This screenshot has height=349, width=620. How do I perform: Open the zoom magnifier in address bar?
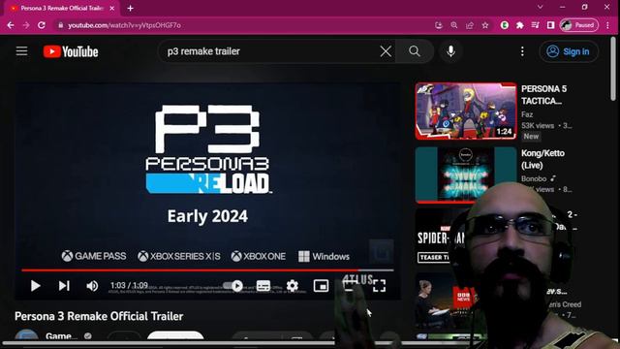point(454,25)
